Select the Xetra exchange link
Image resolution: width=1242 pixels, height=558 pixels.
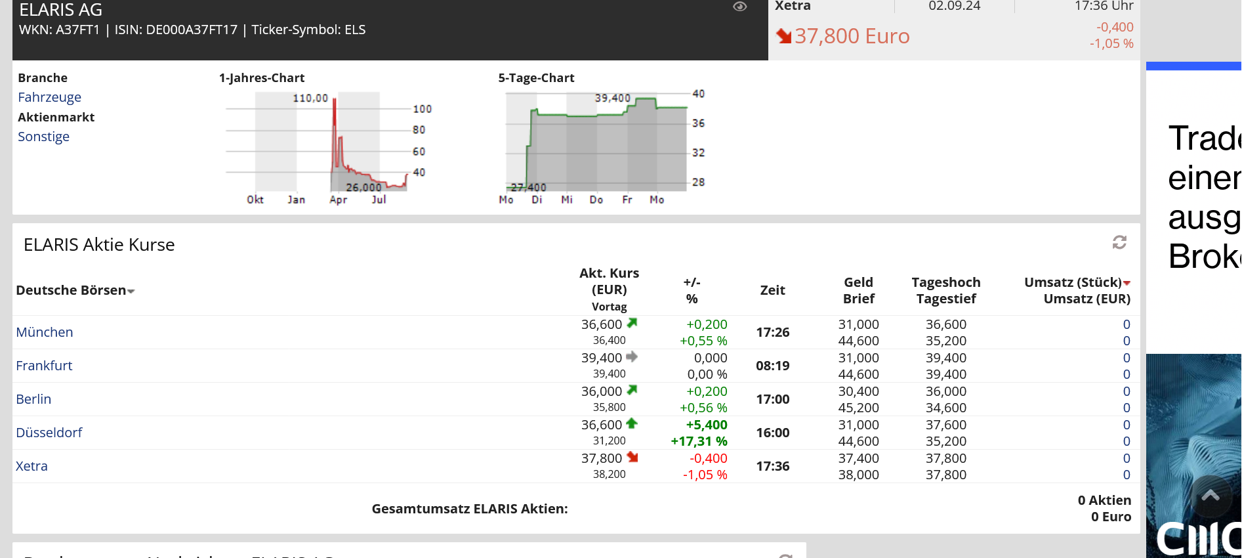click(x=31, y=466)
